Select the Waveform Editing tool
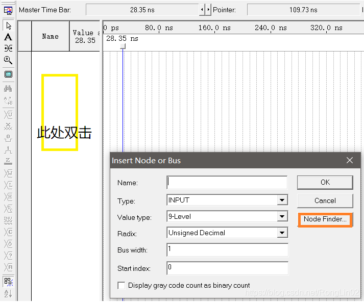The height and width of the screenshot is (302, 364). click(8, 48)
